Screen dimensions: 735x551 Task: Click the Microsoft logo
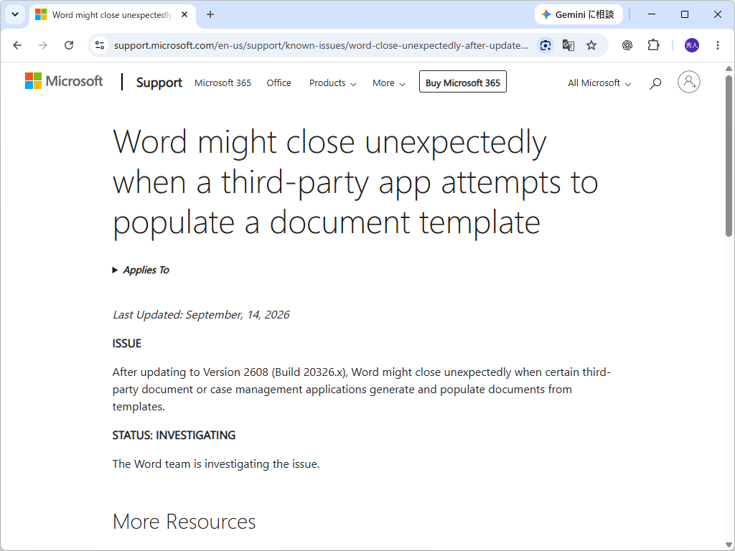(64, 81)
